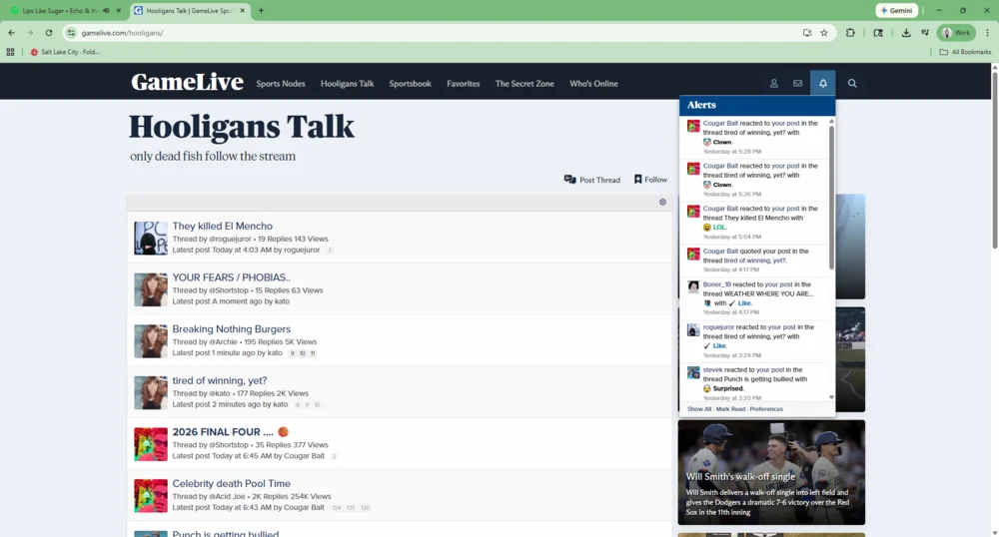Image resolution: width=999 pixels, height=537 pixels.
Task: Expand the Work profile menu
Action: [x=957, y=33]
